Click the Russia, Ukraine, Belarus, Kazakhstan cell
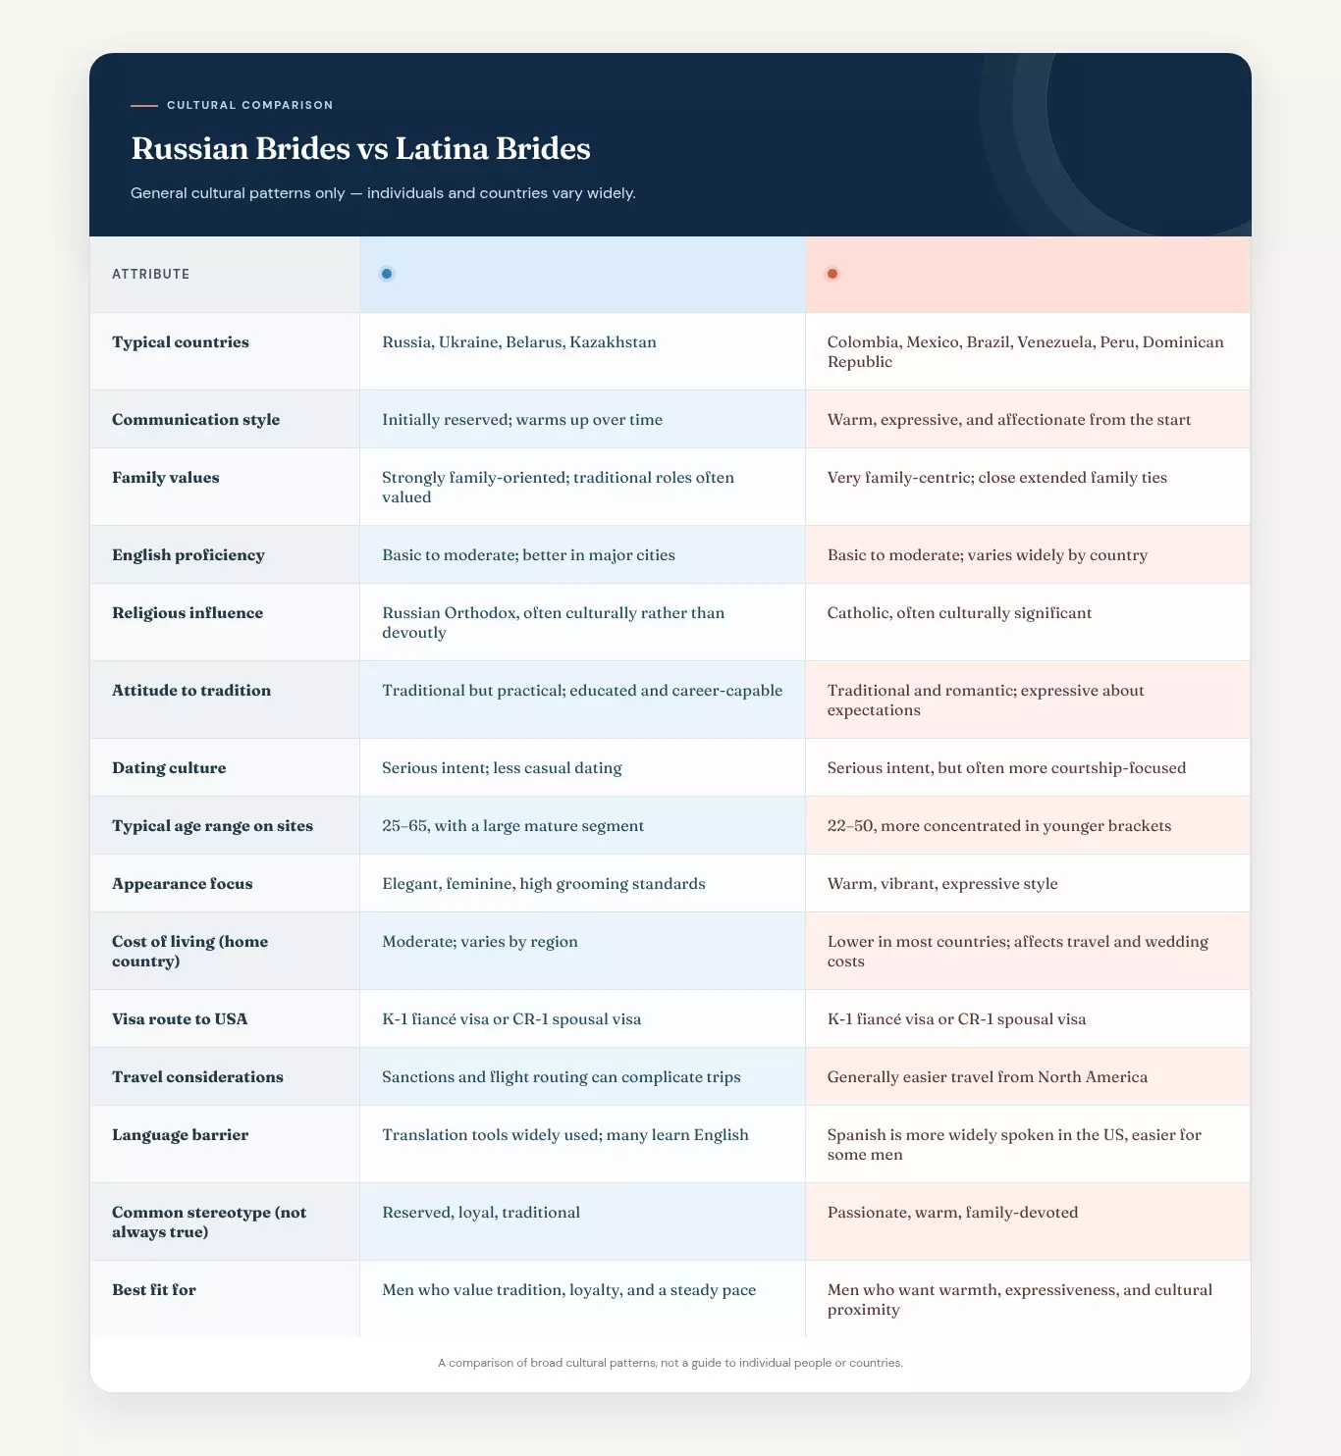1341x1456 pixels. pos(519,342)
